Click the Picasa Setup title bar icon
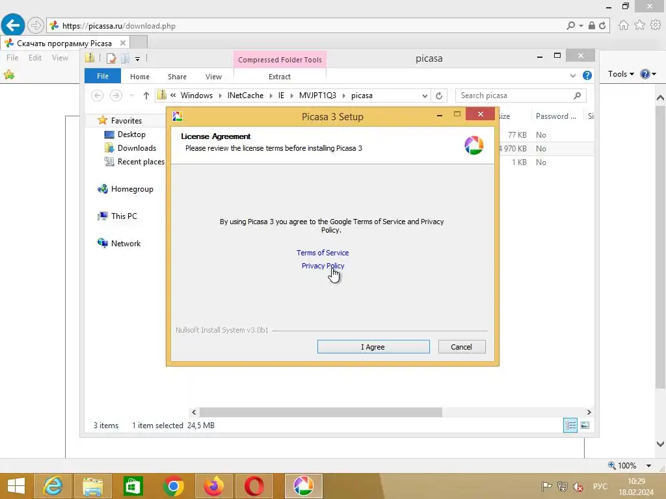 click(x=178, y=116)
